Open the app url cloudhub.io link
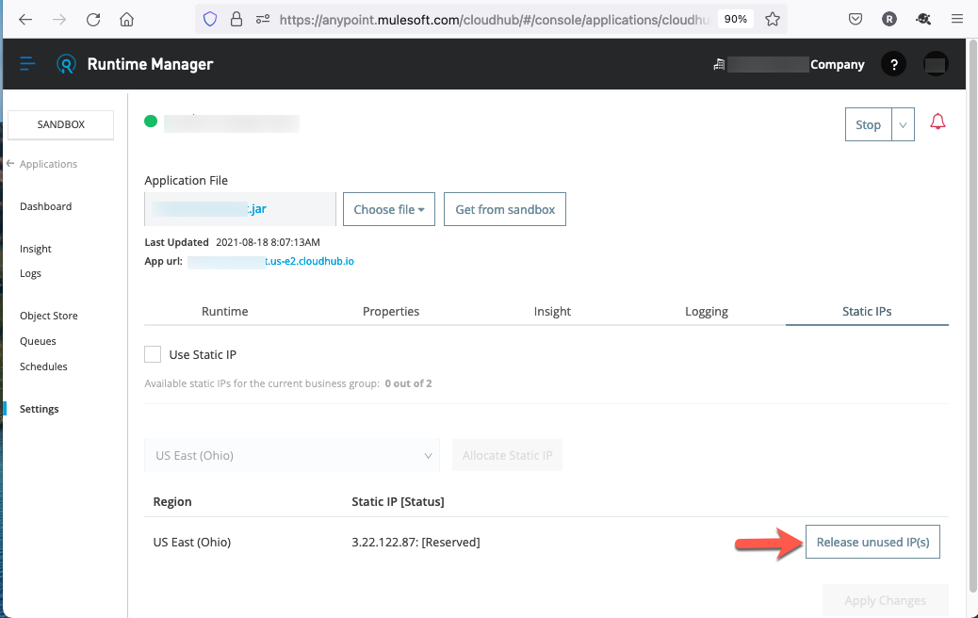The width and height of the screenshot is (978, 618). pos(270,261)
